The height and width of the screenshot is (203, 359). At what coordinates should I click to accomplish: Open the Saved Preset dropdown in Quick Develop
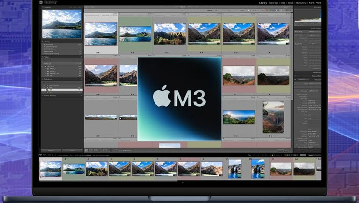tap(314, 32)
